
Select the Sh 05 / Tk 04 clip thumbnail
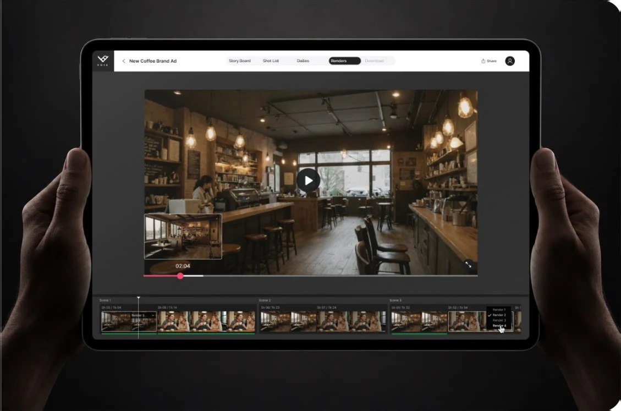coord(129,321)
